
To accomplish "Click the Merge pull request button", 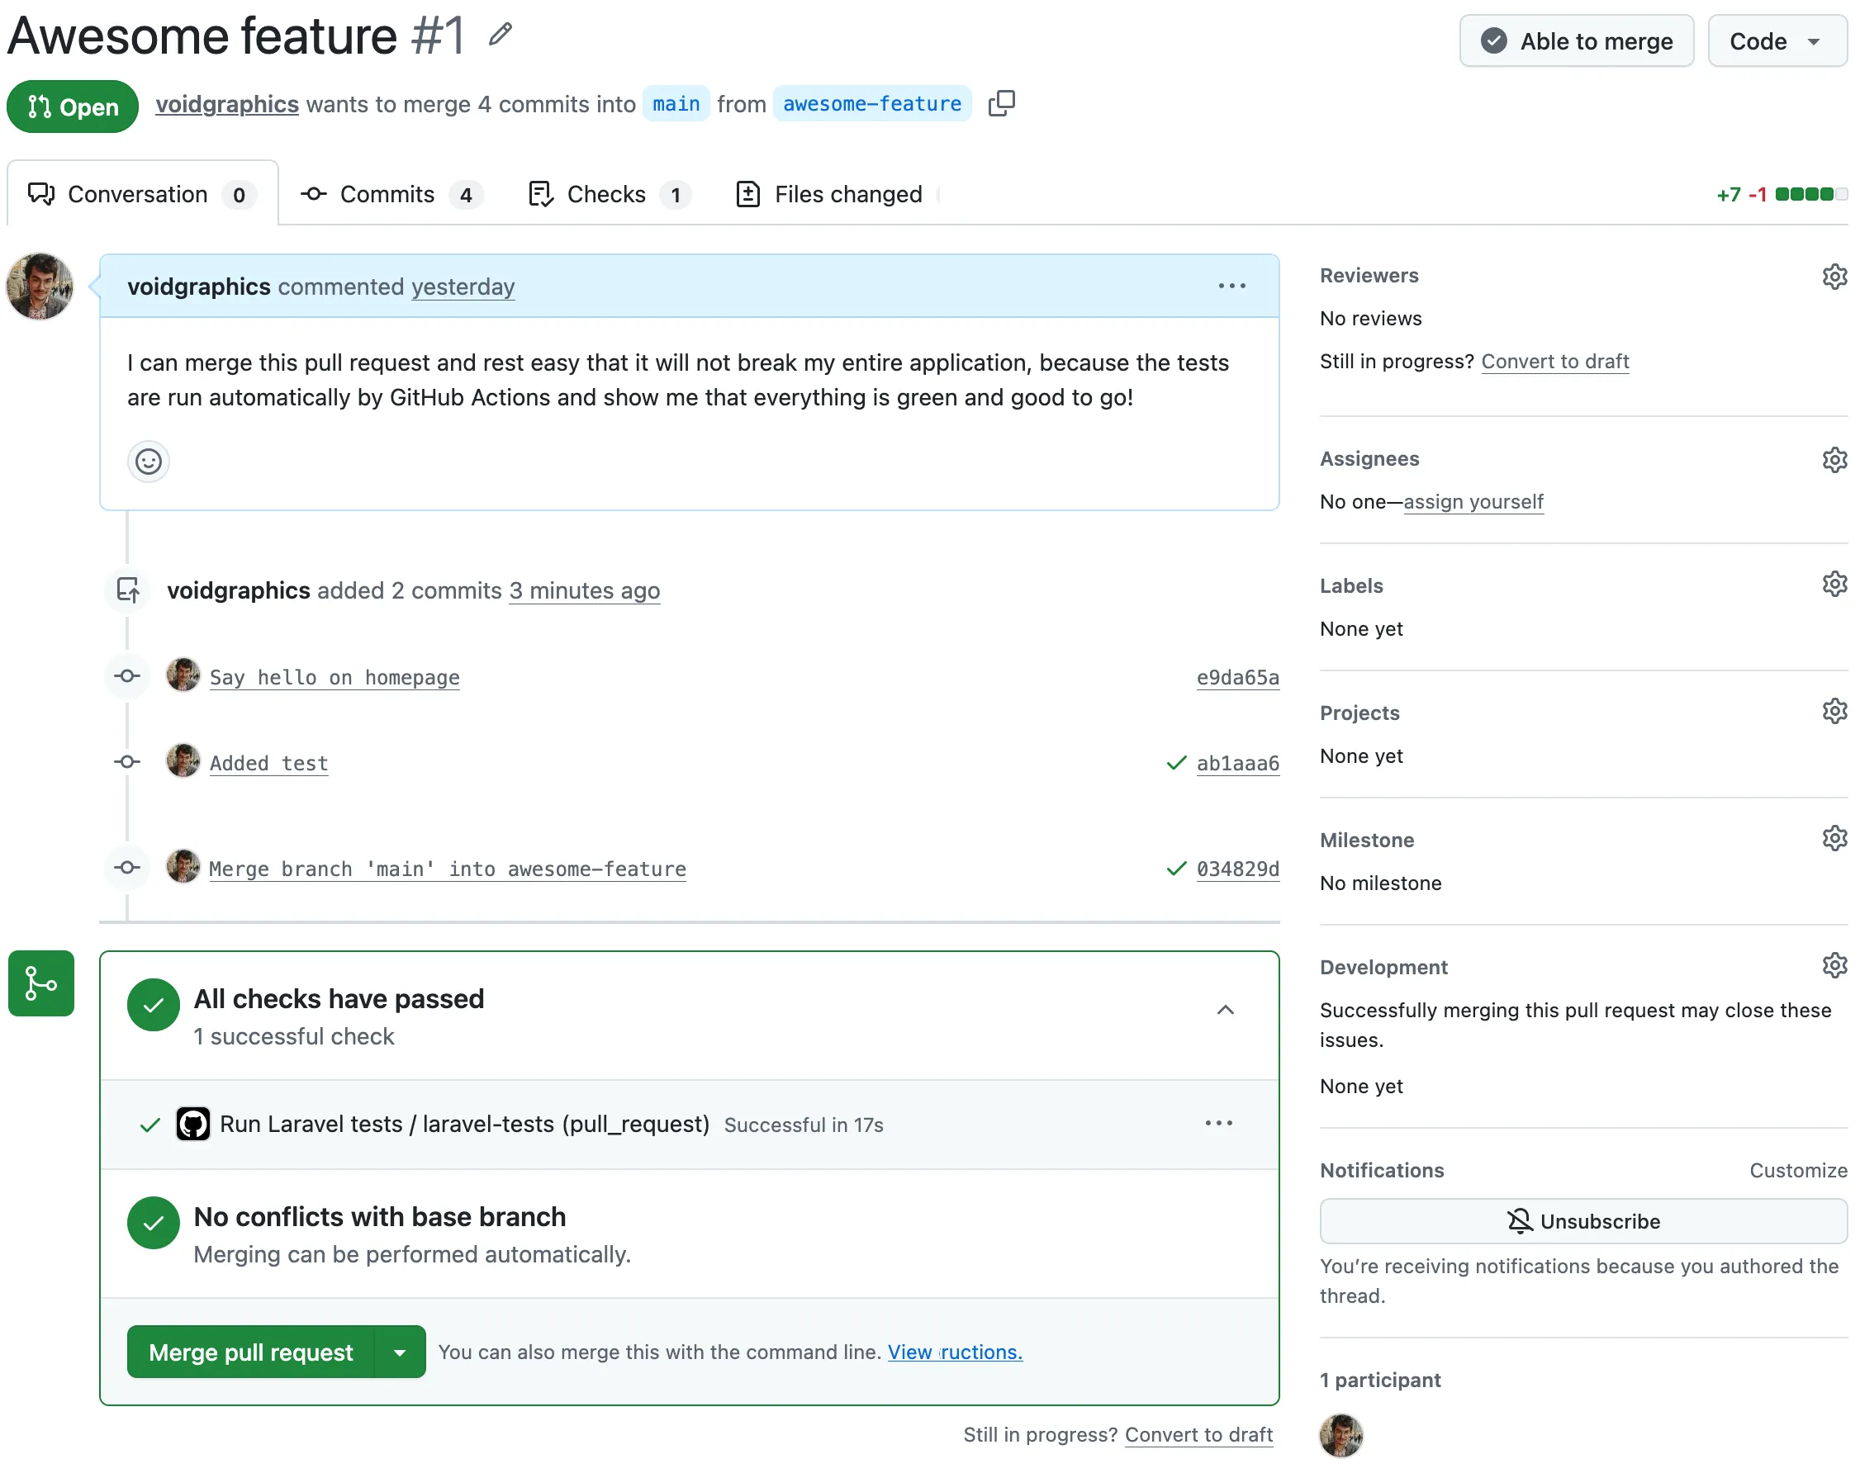I will click(250, 1352).
